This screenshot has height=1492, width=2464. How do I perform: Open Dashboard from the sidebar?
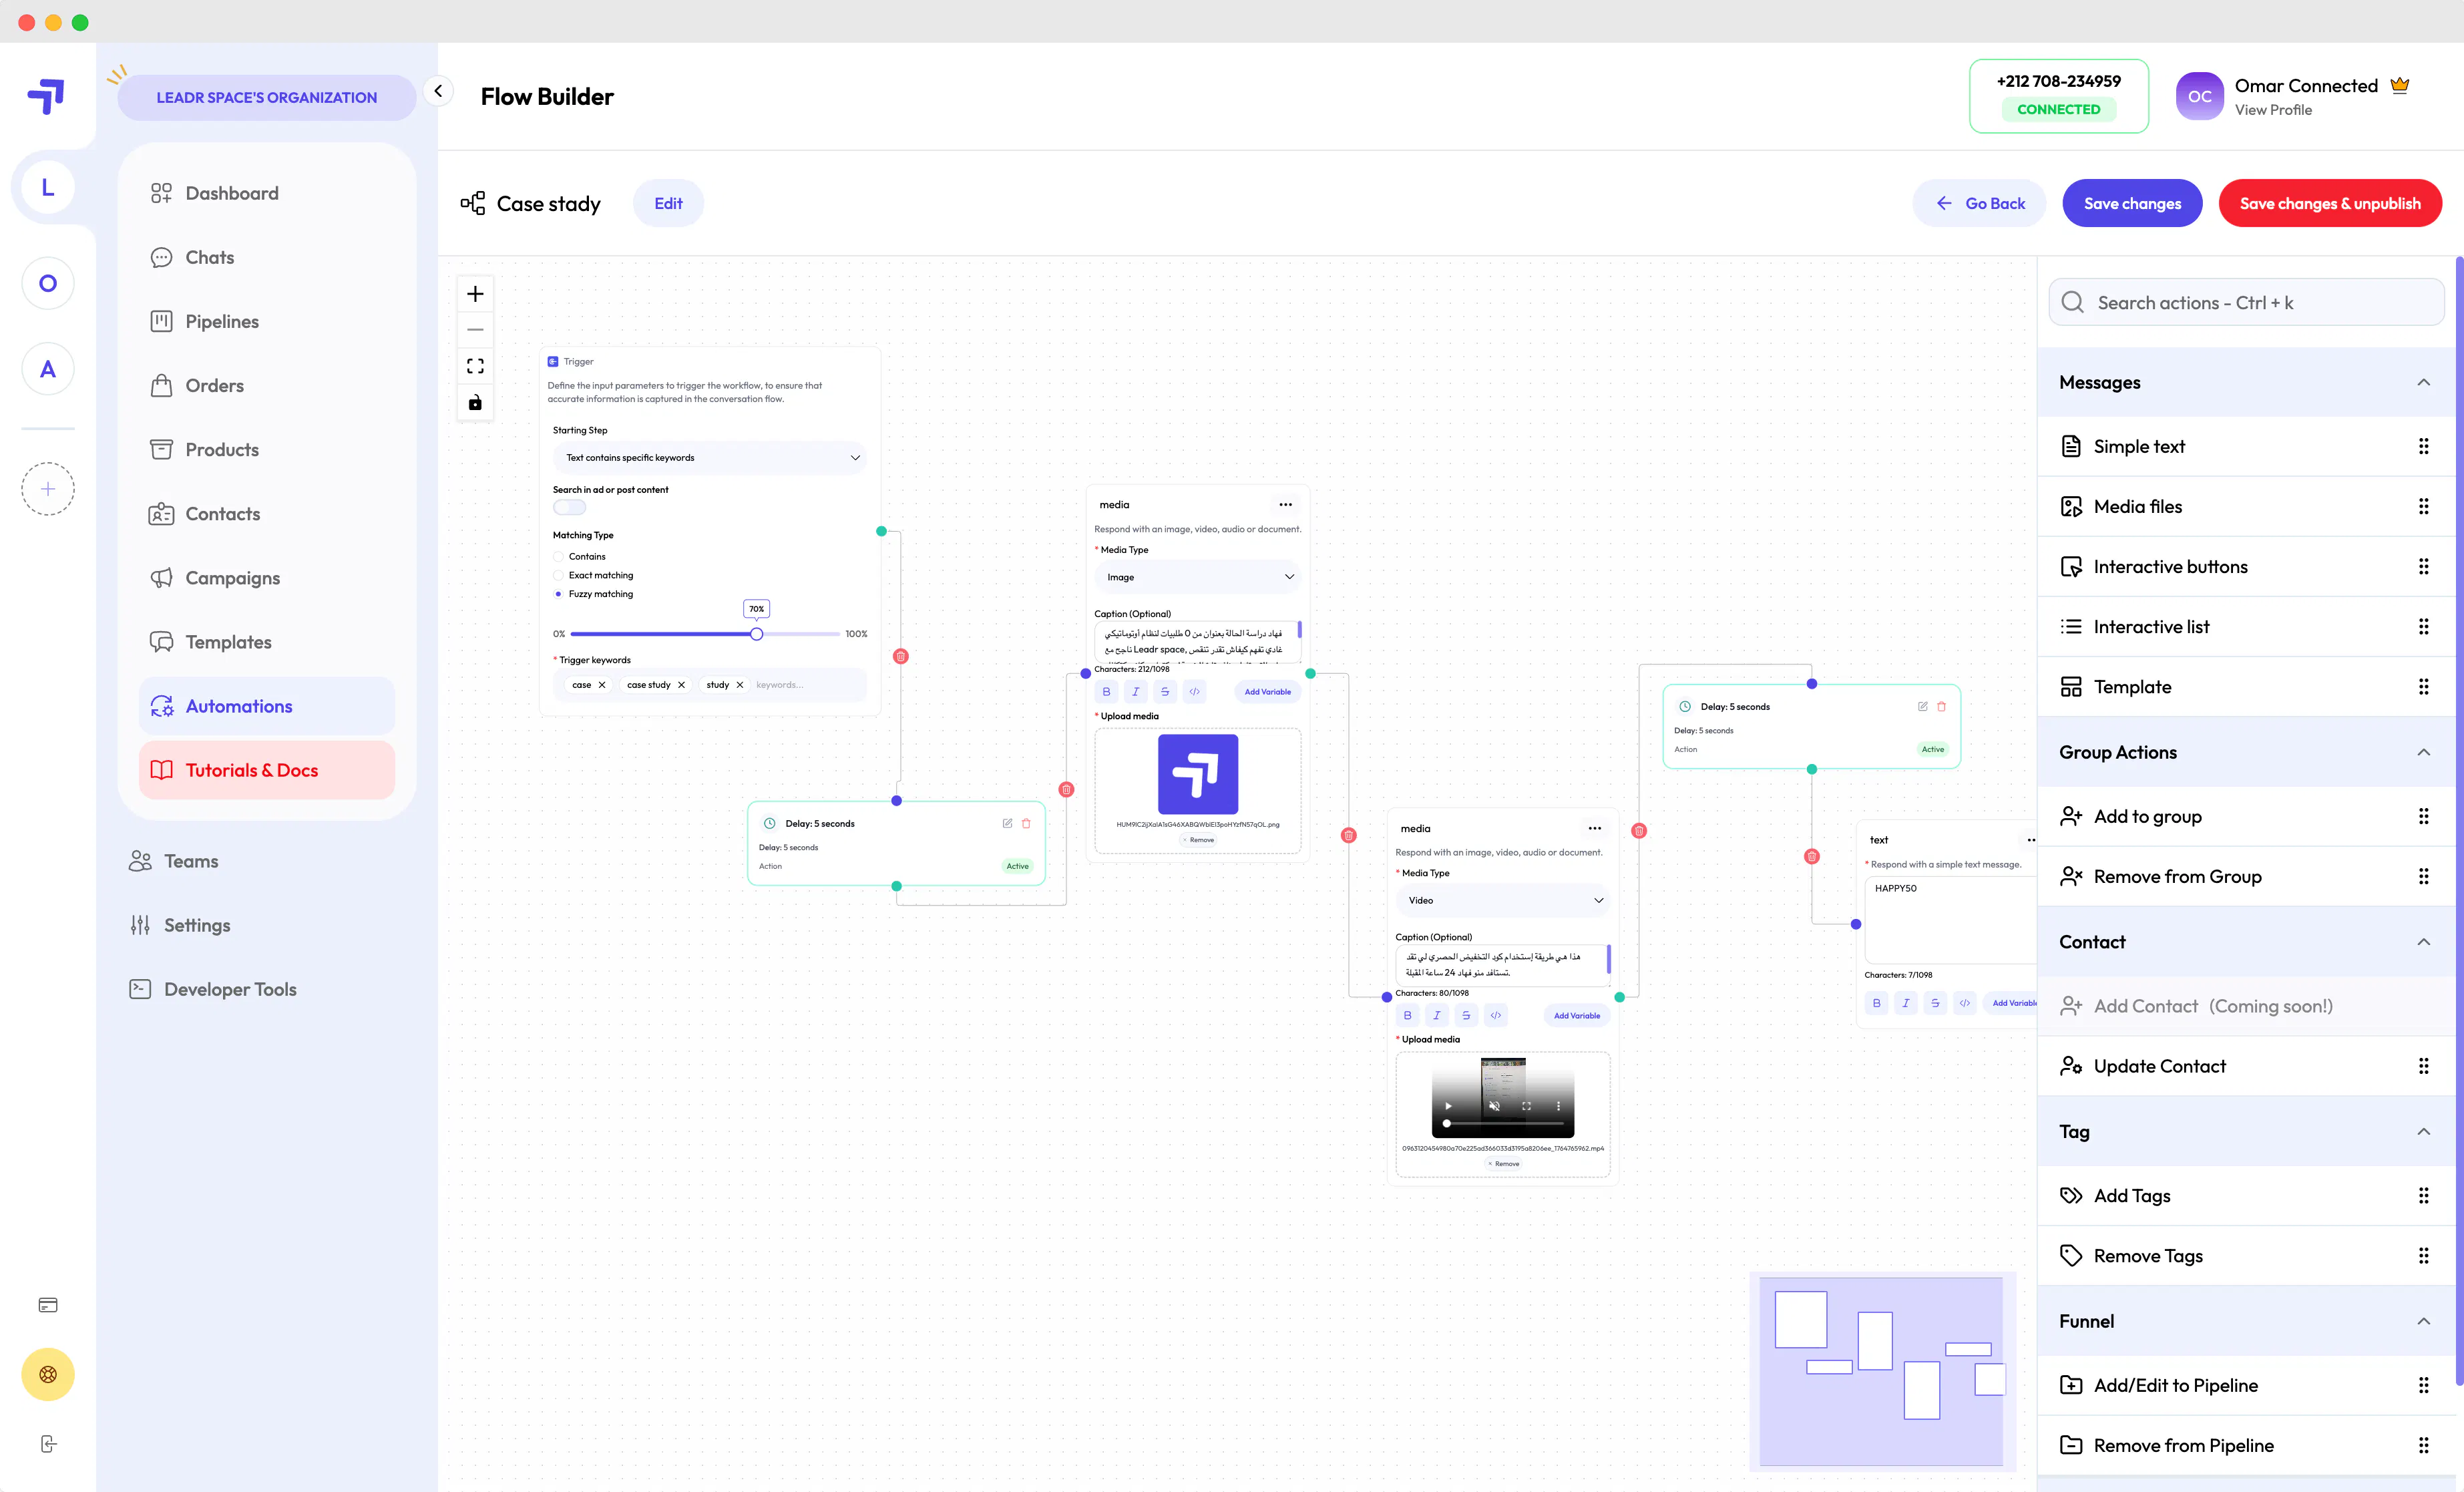pyautogui.click(x=266, y=193)
